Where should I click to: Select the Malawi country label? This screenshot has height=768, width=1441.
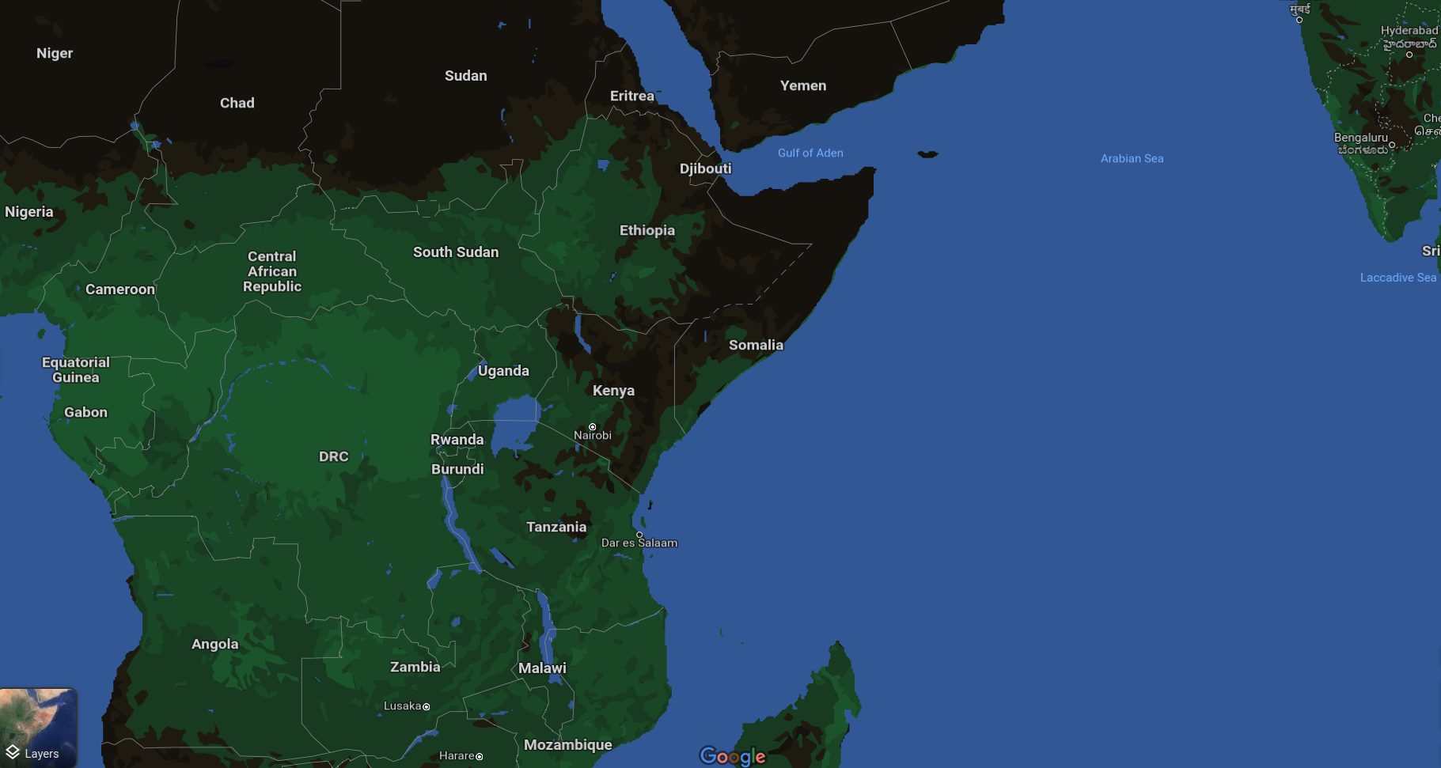543,668
